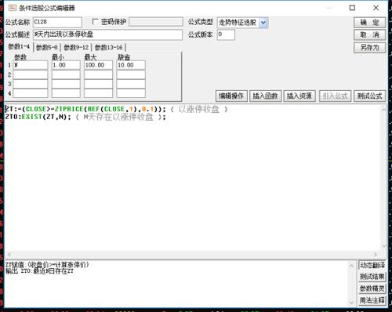
Task: Click the 用法注释 button
Action: 372,300
